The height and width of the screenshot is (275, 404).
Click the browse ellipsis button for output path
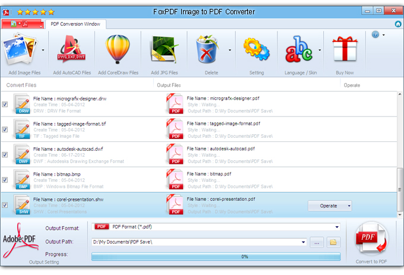click(317, 242)
